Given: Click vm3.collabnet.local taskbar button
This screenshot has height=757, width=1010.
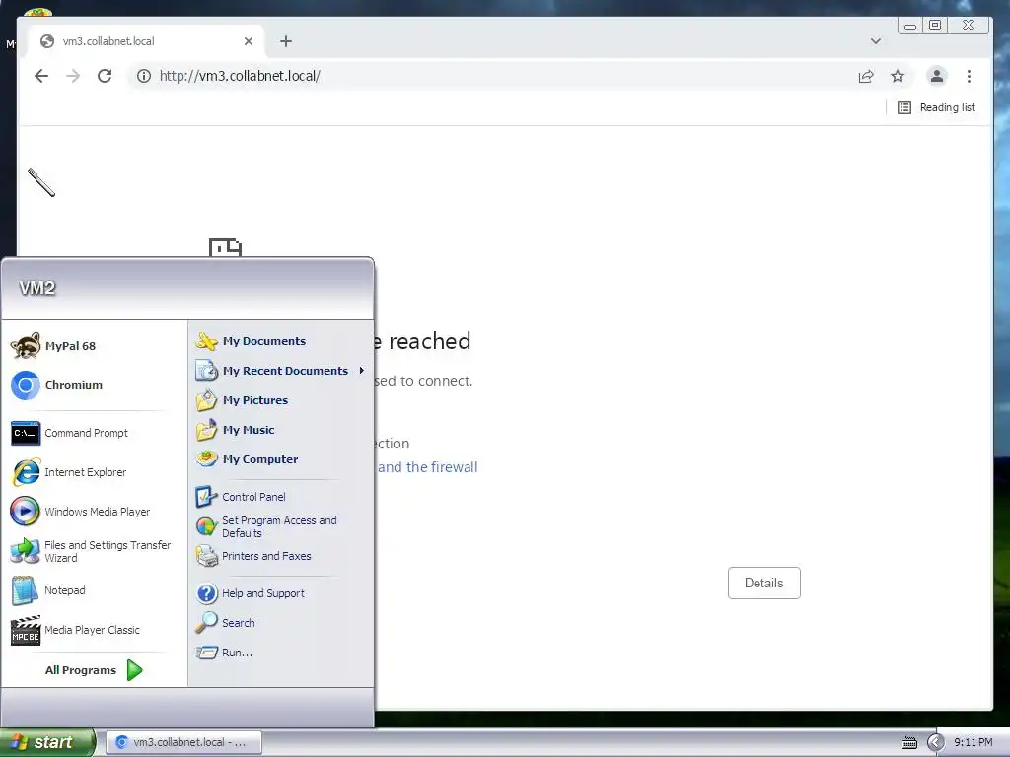Looking at the screenshot, I should [x=183, y=742].
